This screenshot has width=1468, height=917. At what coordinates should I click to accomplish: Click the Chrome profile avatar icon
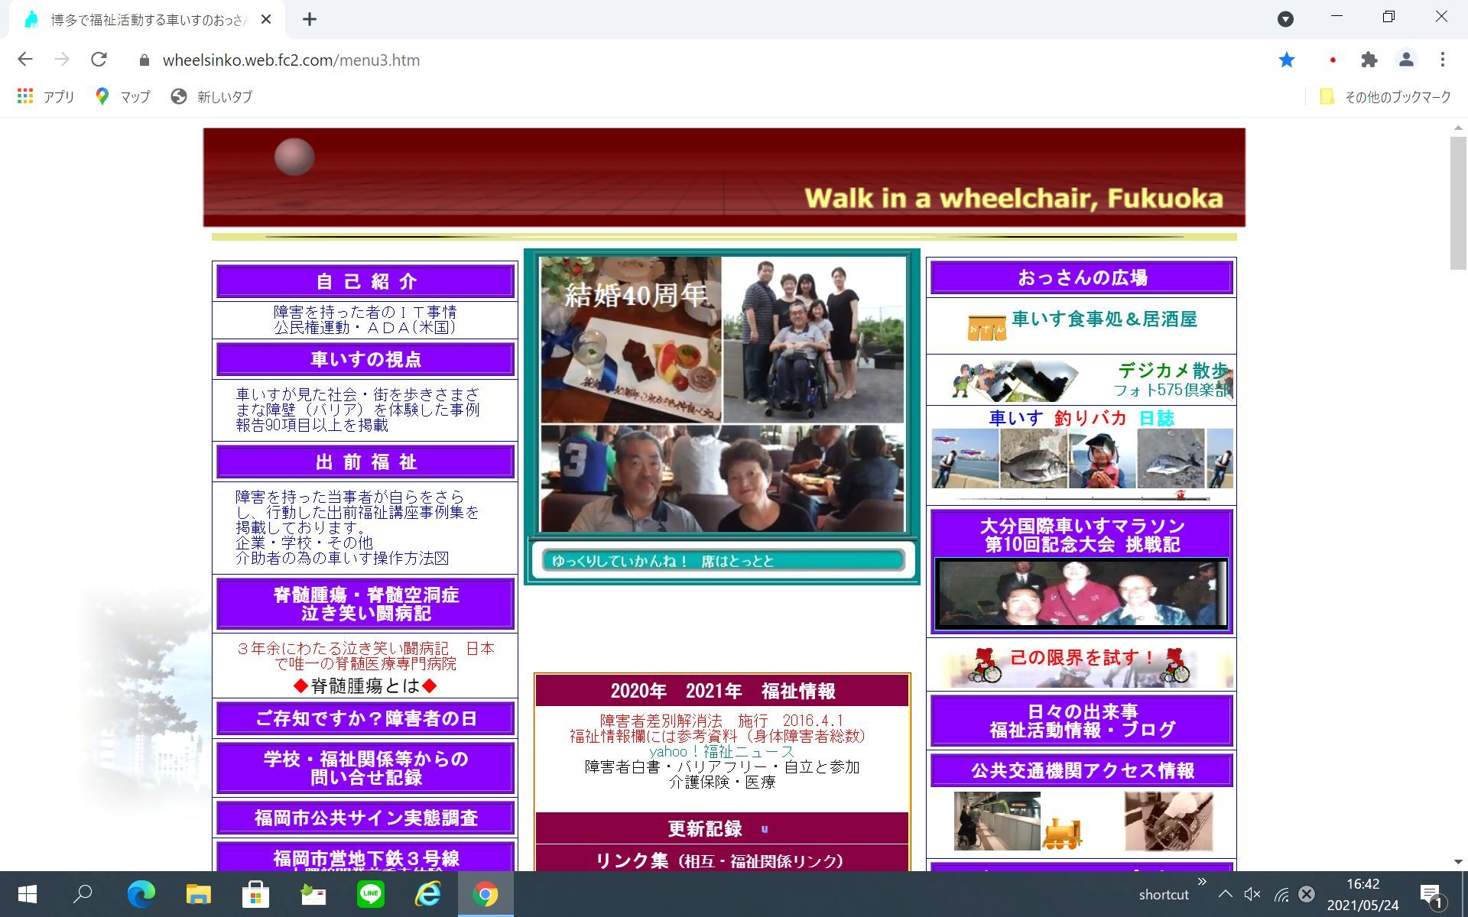point(1405,59)
